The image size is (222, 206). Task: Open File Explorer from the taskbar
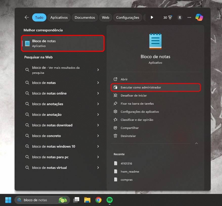click(87, 200)
